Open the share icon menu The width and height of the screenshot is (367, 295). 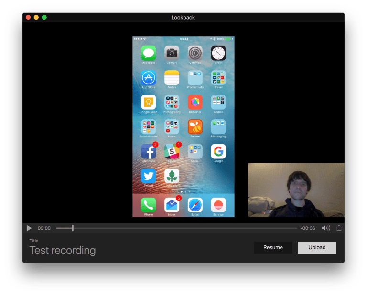click(x=339, y=228)
